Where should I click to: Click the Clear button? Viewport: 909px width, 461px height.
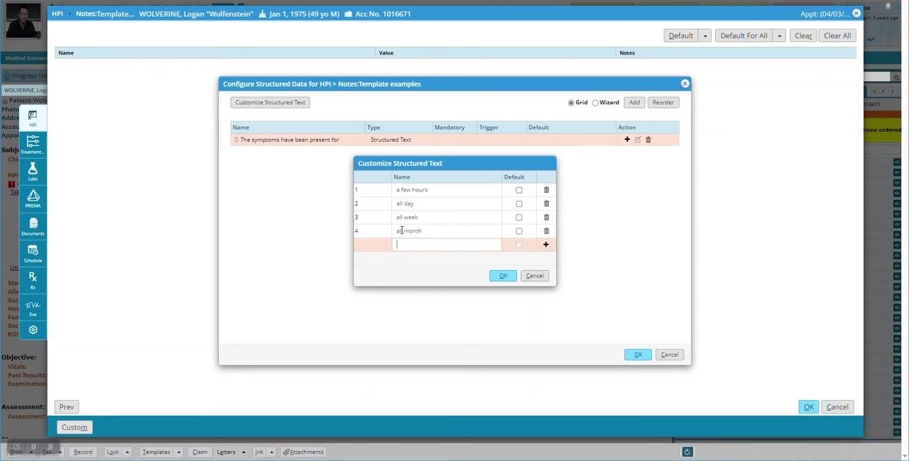pos(803,35)
